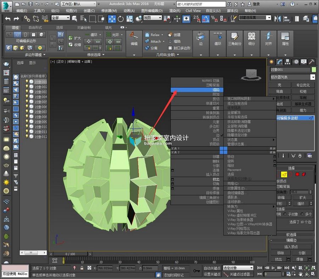
Task: Switch to Vertex sub-object level in ribbon
Action: [9, 34]
